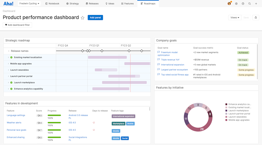Click the flag icon beside International expansion

[x=159, y=65]
